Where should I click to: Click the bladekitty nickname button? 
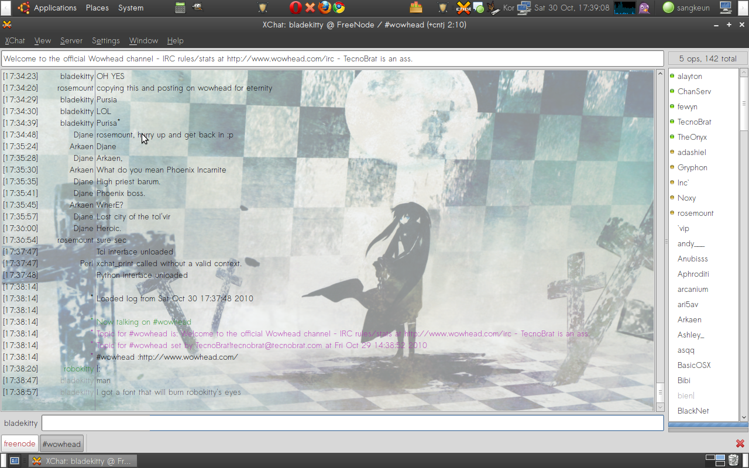pos(21,423)
